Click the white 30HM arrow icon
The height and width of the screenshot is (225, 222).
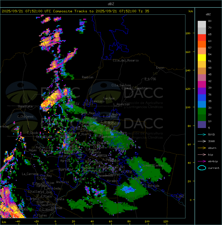202,141
